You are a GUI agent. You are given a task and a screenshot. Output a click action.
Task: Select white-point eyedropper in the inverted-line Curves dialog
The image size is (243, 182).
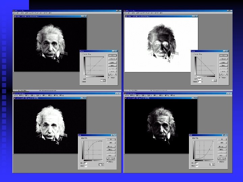click(x=226, y=74)
